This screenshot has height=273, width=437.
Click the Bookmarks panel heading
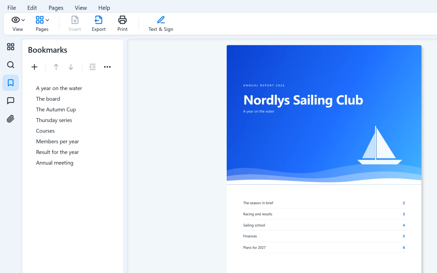(x=48, y=50)
